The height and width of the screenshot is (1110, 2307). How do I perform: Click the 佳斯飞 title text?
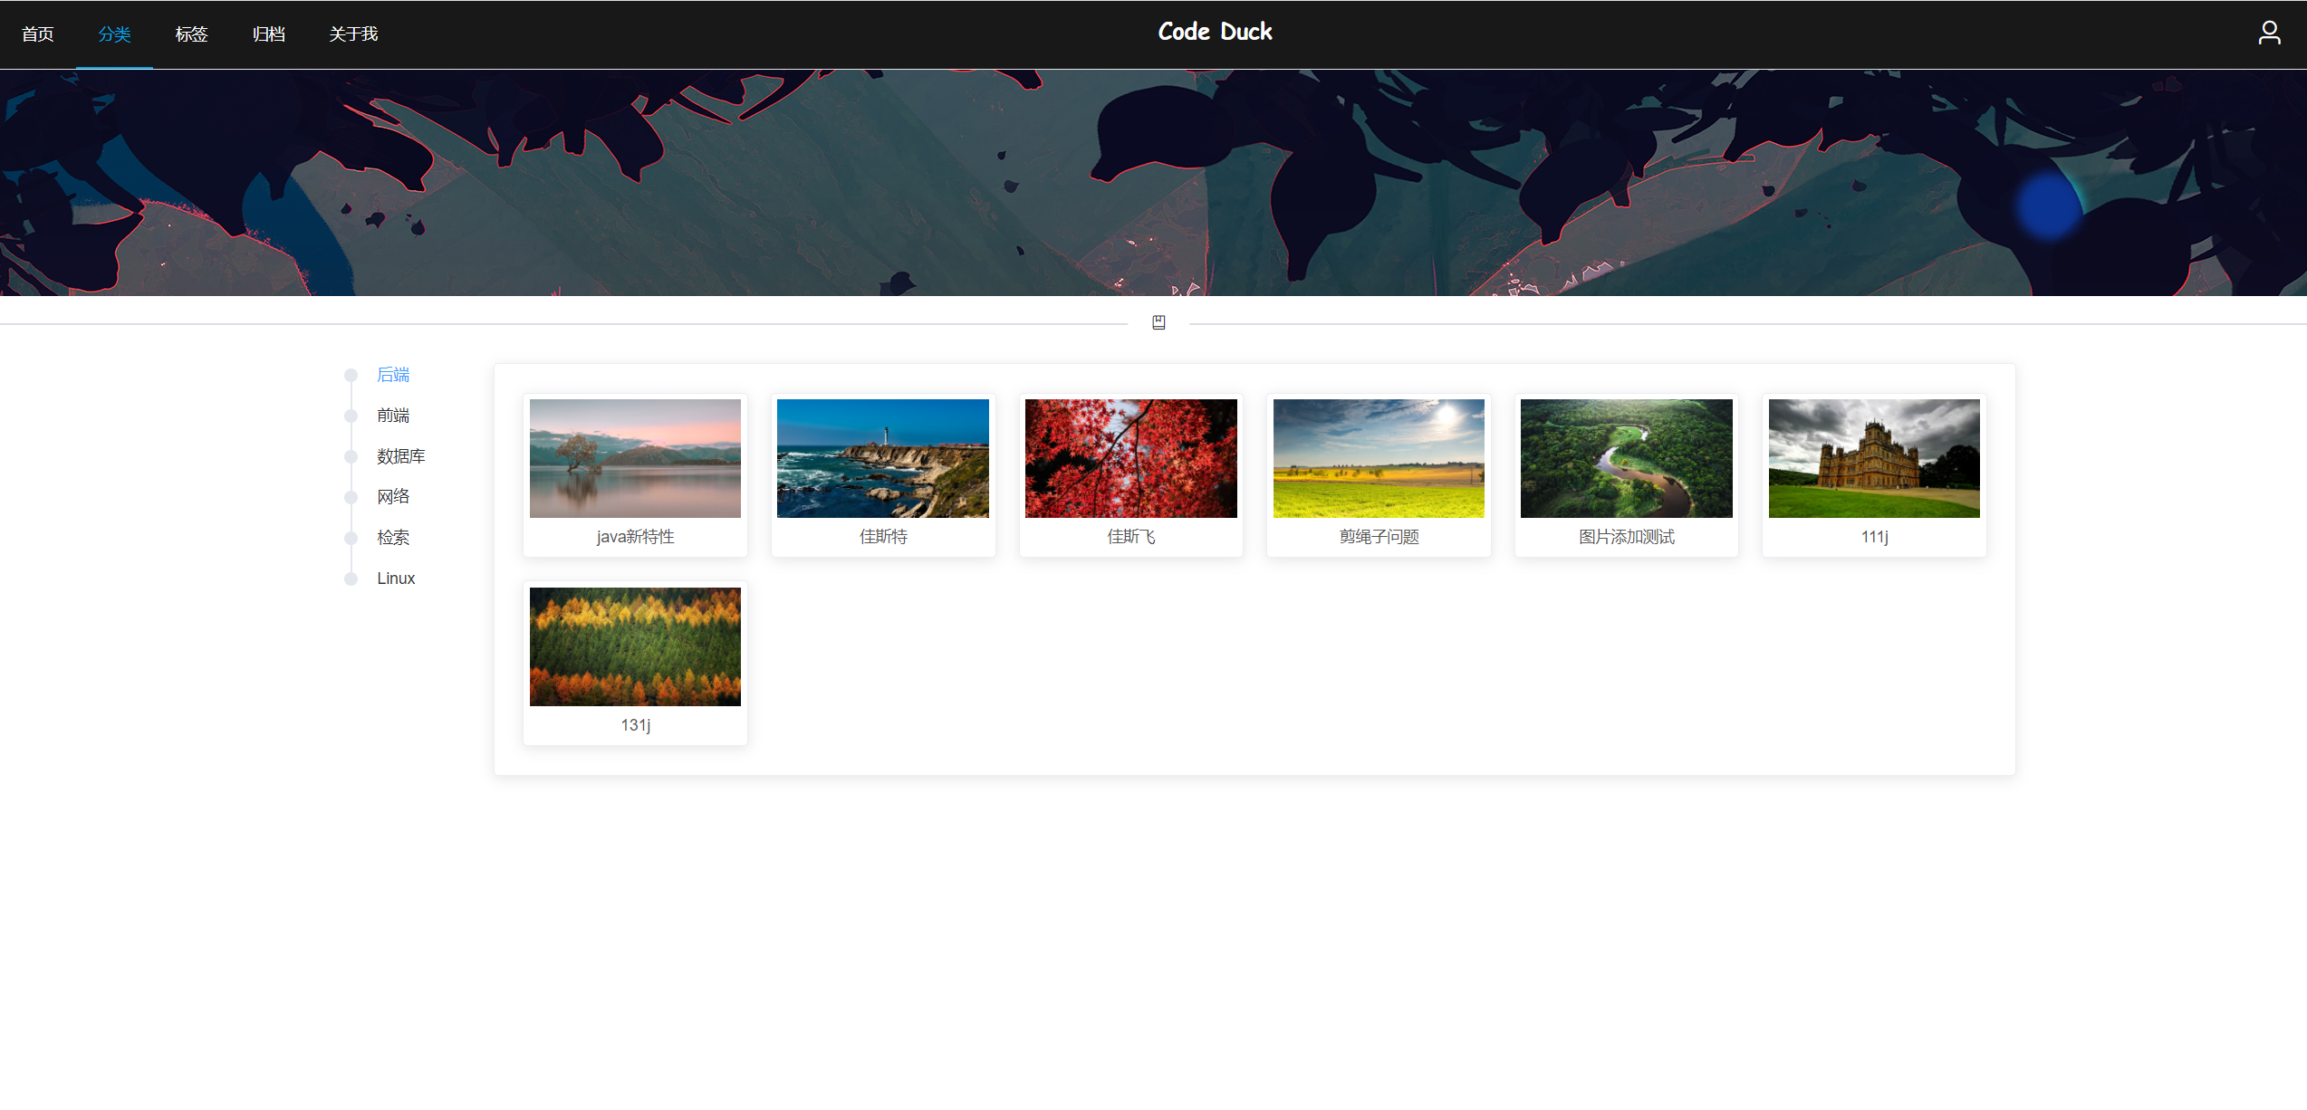(x=1130, y=537)
